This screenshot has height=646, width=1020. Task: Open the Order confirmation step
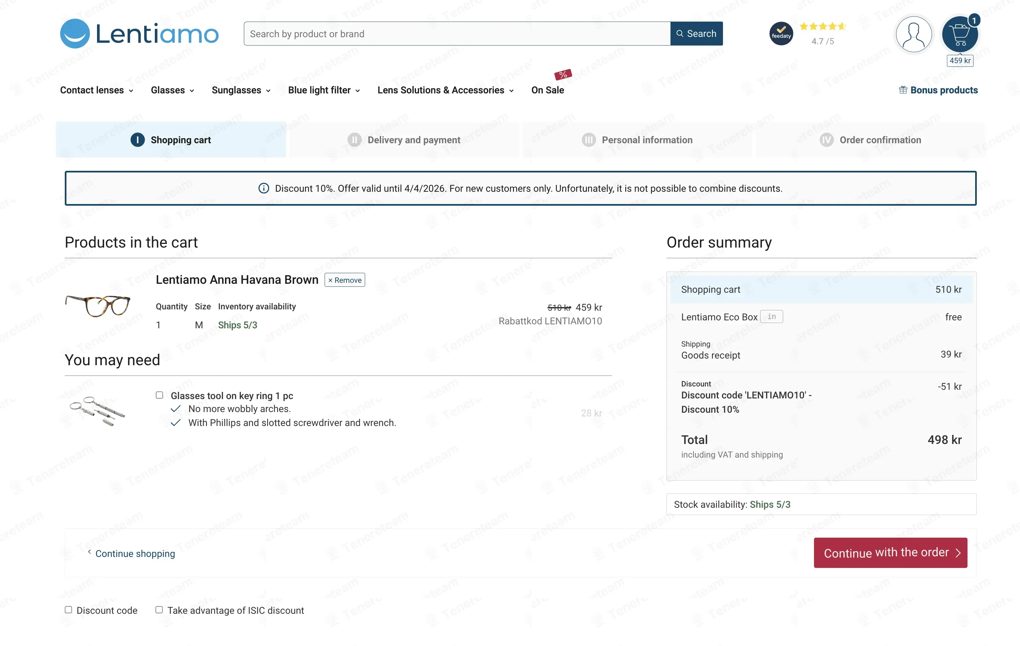point(870,140)
